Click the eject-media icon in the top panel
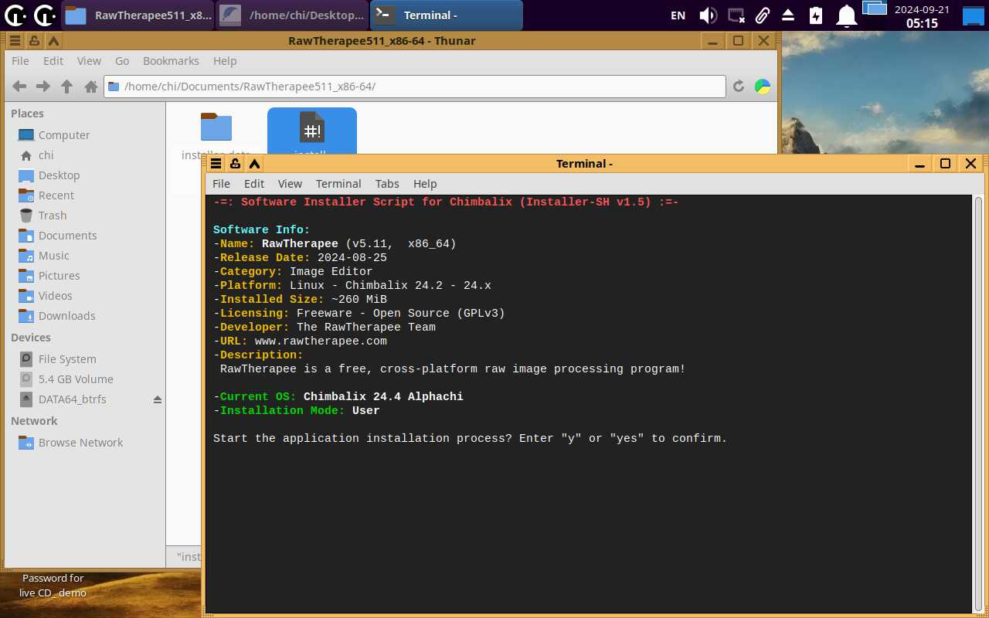The width and height of the screenshot is (989, 618). click(x=788, y=15)
